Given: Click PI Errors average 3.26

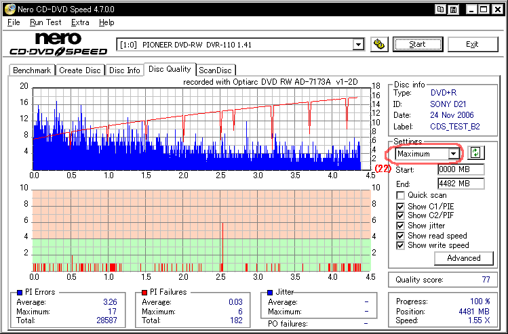Looking at the screenshot, I should pyautogui.click(x=110, y=302).
